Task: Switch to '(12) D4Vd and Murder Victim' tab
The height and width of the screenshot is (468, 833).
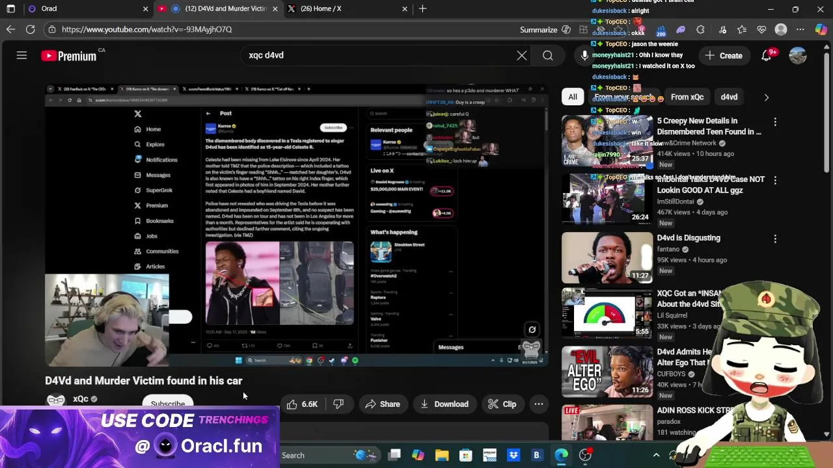Action: [218, 8]
